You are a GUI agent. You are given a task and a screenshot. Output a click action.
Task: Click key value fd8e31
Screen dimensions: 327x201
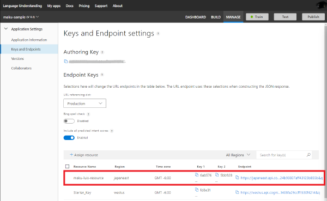(205, 190)
